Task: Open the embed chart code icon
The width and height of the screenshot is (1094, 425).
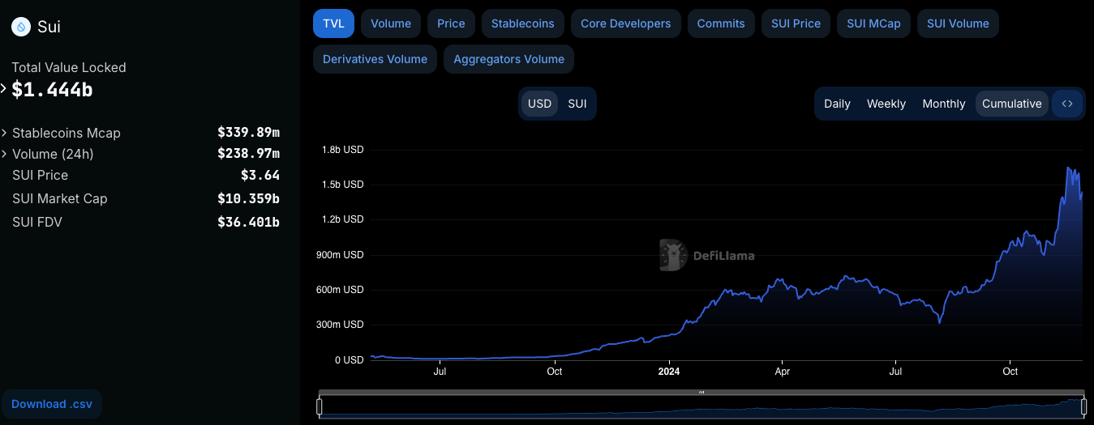Action: (1067, 104)
